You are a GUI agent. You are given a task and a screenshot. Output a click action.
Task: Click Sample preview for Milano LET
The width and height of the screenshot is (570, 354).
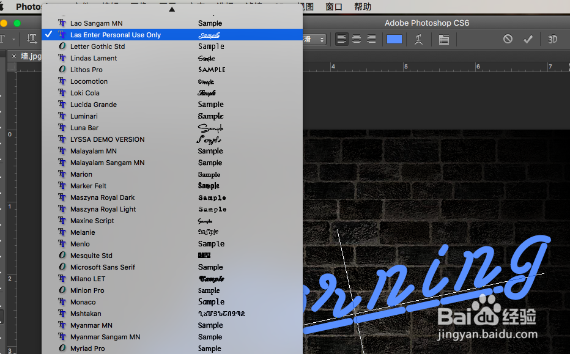coord(211,279)
